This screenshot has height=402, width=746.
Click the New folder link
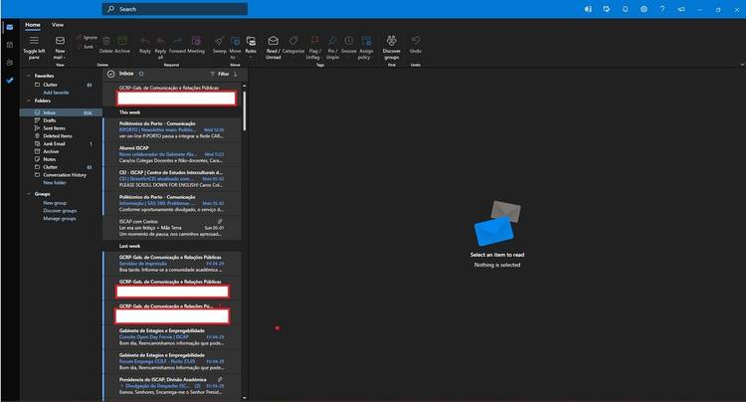click(55, 183)
